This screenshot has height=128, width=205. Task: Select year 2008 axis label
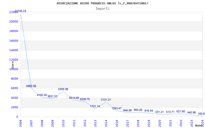tap(42, 123)
